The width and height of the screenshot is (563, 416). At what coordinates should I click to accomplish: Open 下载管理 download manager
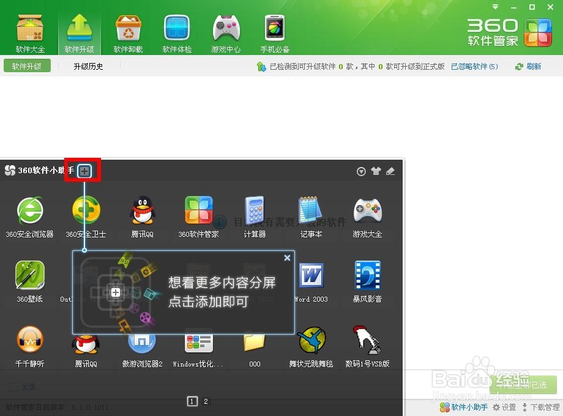540,407
